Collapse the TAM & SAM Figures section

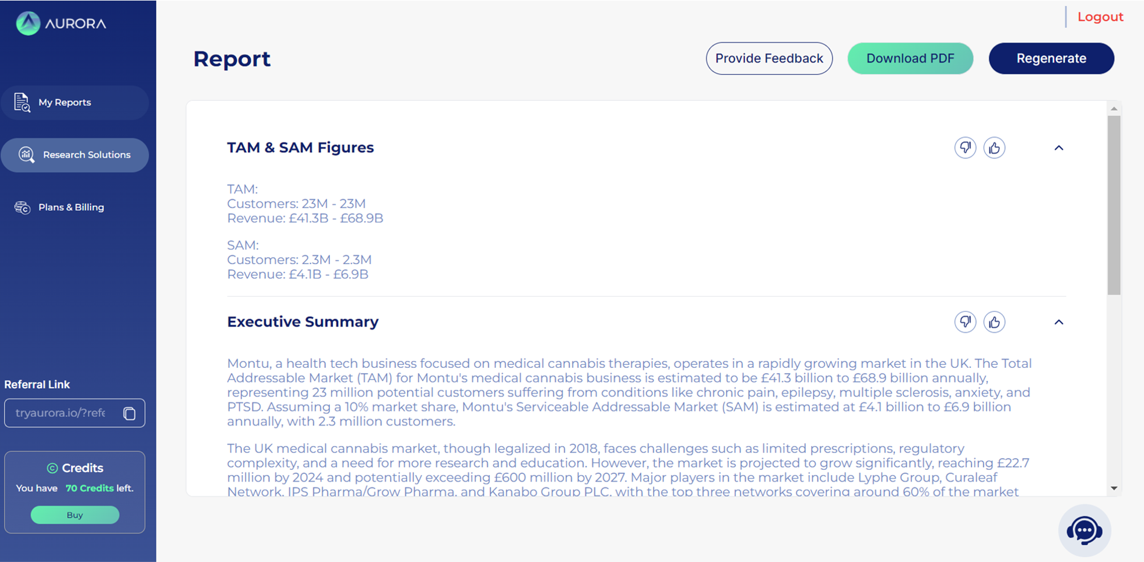1059,148
